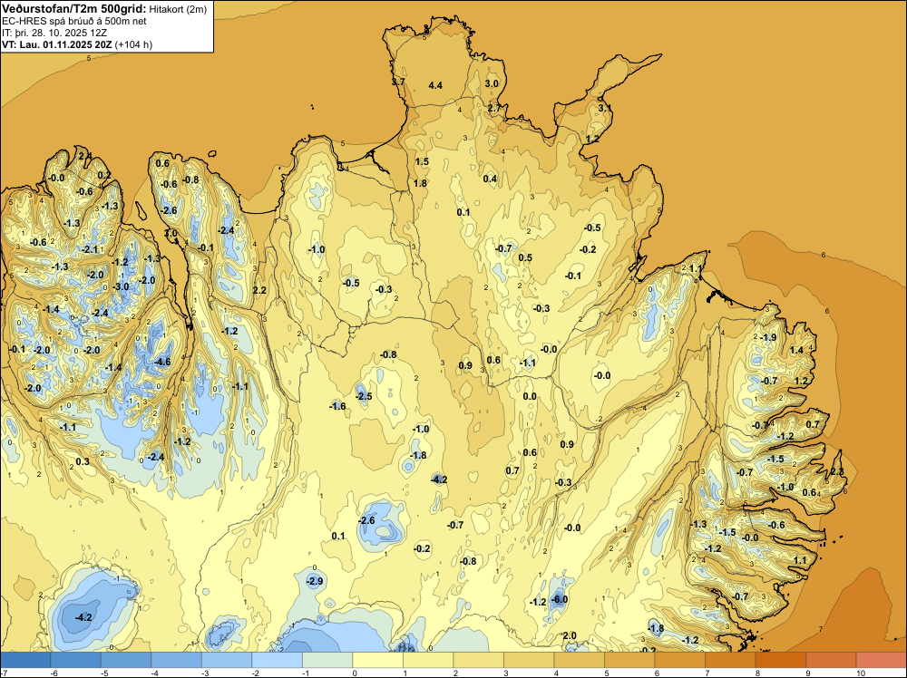Click the 1.5 temperature value

422,161
